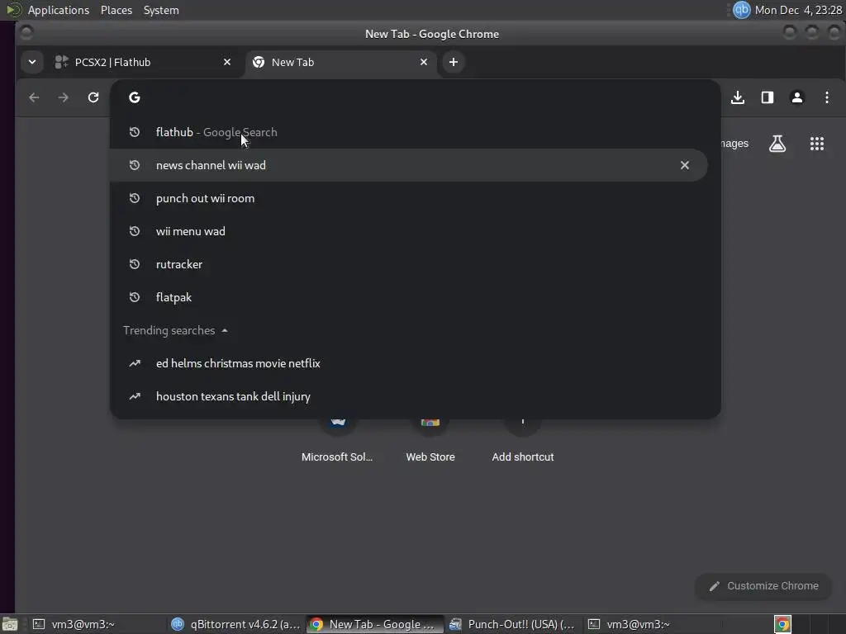
Task: Open Chrome three-dot menu
Action: click(826, 97)
